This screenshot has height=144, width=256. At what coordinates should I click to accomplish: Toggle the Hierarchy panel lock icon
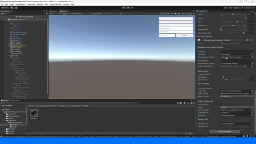[x=44, y=11]
